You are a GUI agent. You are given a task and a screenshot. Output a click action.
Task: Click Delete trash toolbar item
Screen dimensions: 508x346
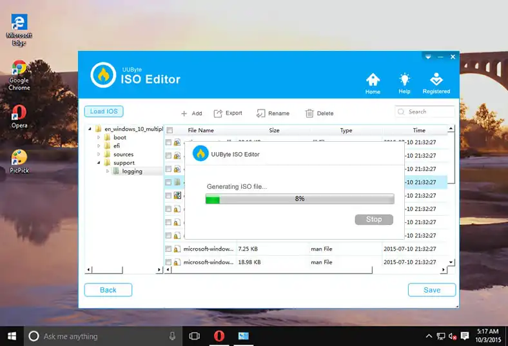tap(319, 113)
